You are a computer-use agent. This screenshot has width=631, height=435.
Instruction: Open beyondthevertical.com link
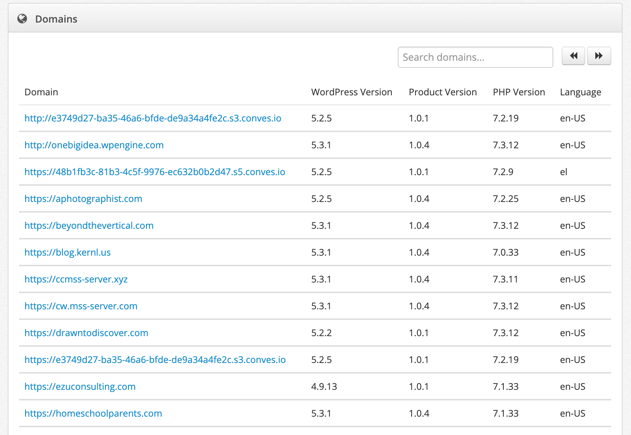click(x=89, y=226)
